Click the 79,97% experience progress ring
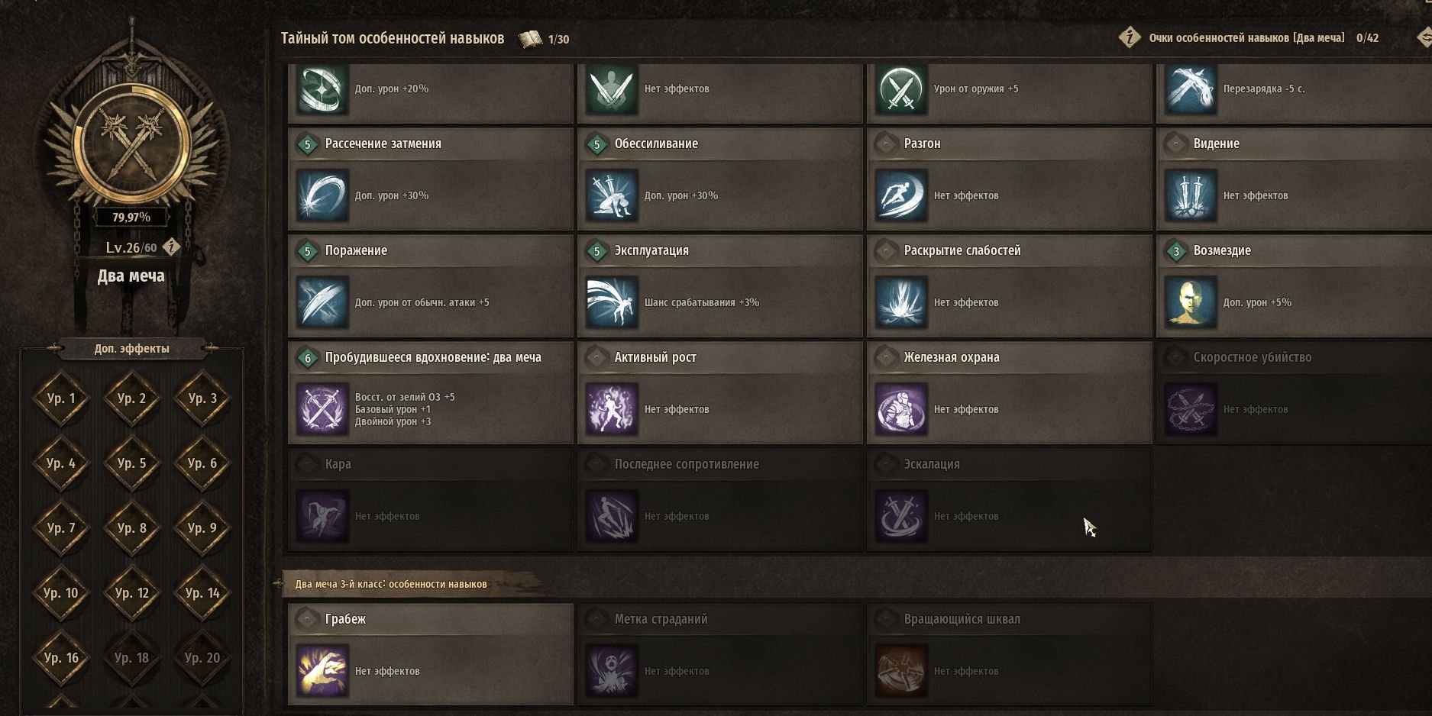The image size is (1432, 716). point(131,143)
